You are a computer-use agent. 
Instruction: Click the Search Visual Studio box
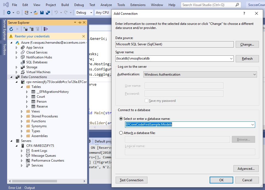[x=211, y=5]
